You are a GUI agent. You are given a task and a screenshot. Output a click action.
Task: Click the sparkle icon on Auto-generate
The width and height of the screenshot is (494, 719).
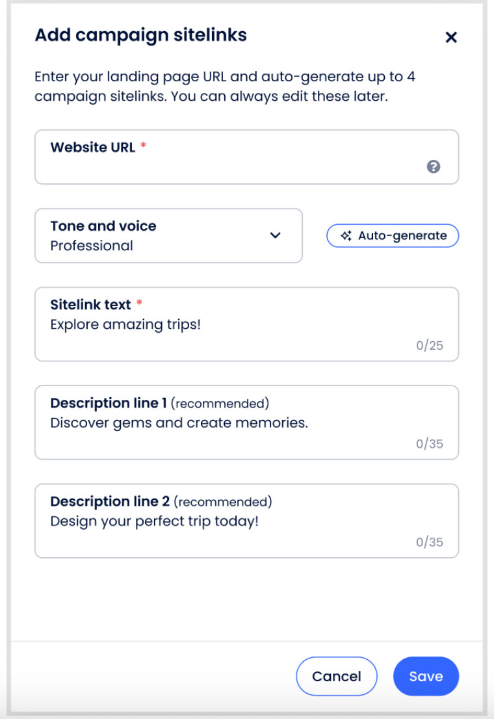346,236
